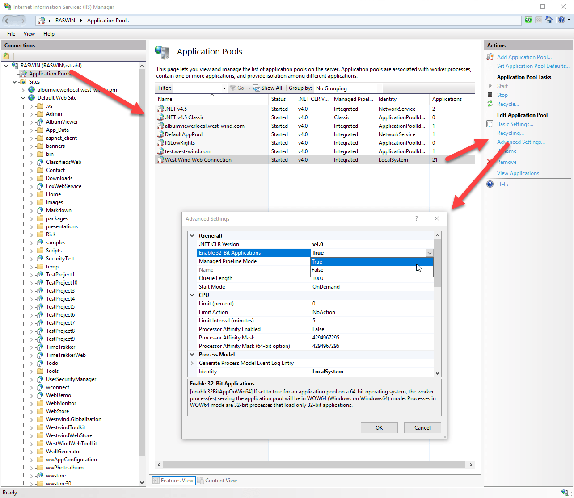The height and width of the screenshot is (498, 574).
Task: Collapse the (General) section in Advanced Settings
Action: 192,236
